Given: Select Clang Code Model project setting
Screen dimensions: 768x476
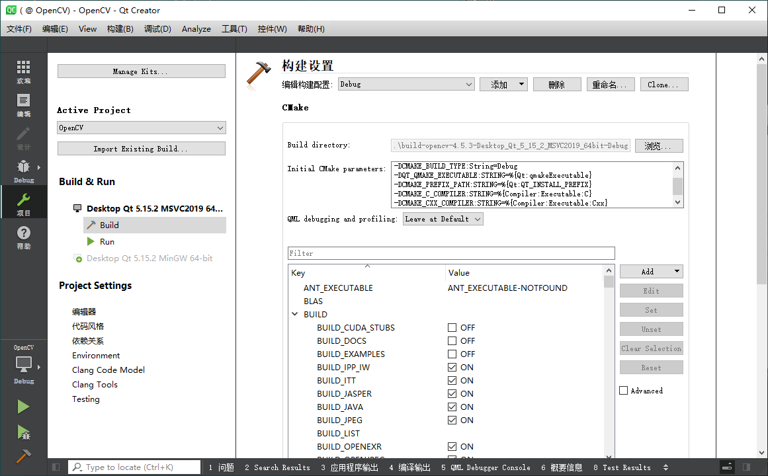Looking at the screenshot, I should [108, 370].
